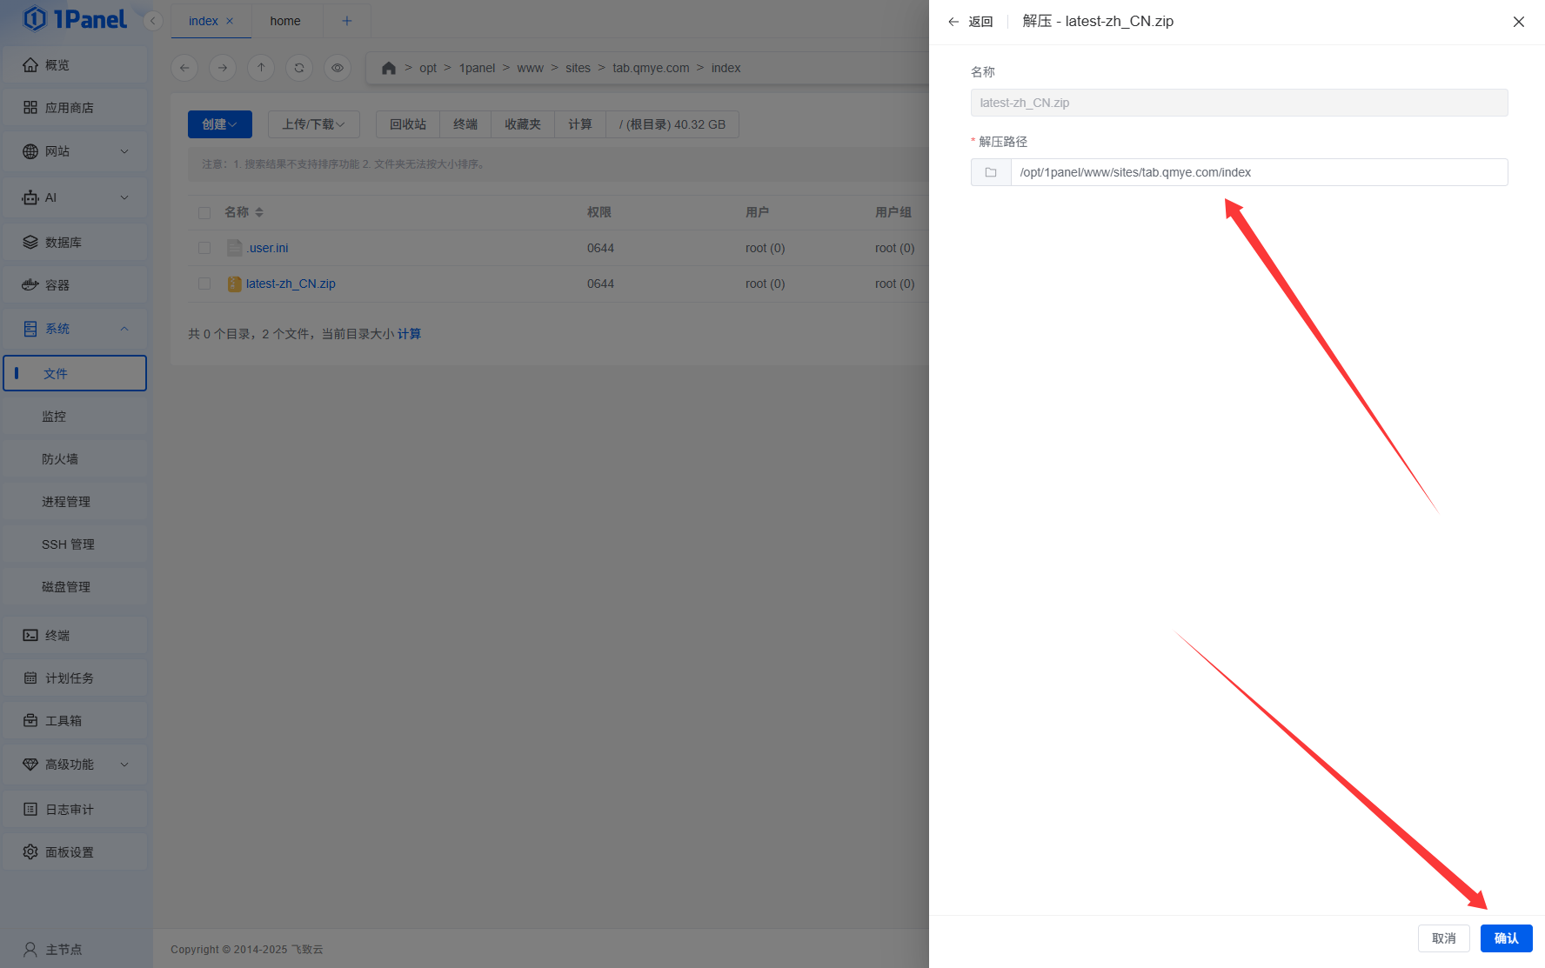Toggle the eye icon for hidden files
This screenshot has height=968, width=1545.
click(338, 68)
